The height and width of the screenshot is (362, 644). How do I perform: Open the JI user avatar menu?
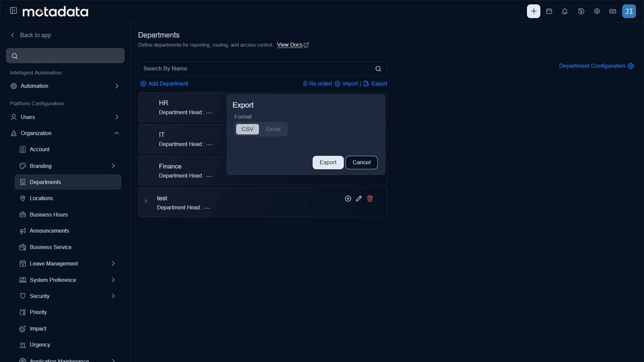[629, 11]
